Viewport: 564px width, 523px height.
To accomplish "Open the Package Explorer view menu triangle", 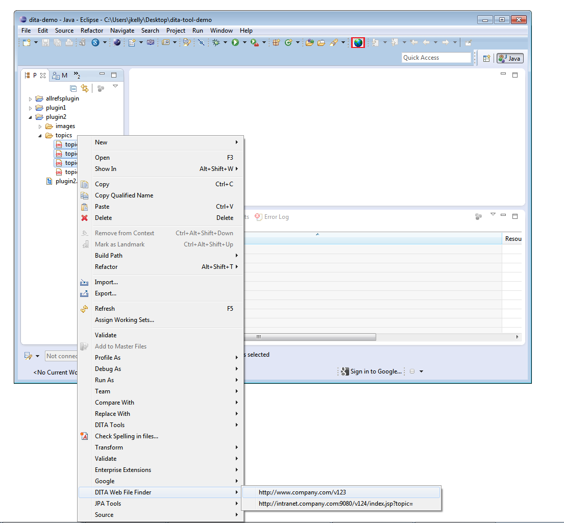I will tap(115, 86).
